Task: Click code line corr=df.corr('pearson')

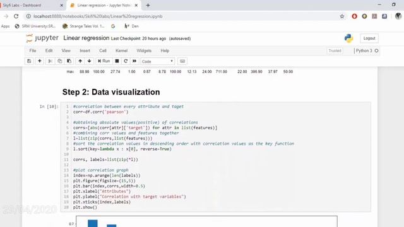Action: click(x=100, y=112)
